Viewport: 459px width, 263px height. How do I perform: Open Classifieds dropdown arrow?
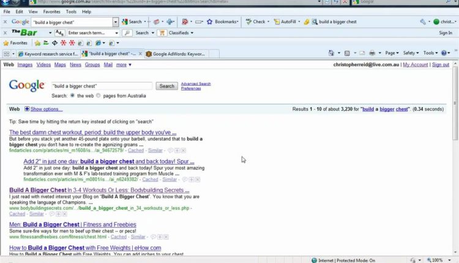pyautogui.click(x=192, y=33)
